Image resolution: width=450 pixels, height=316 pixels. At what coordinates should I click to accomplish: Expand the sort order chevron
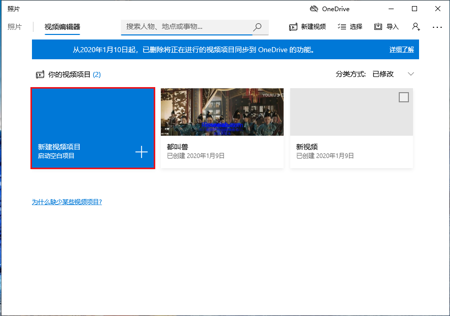click(x=411, y=74)
